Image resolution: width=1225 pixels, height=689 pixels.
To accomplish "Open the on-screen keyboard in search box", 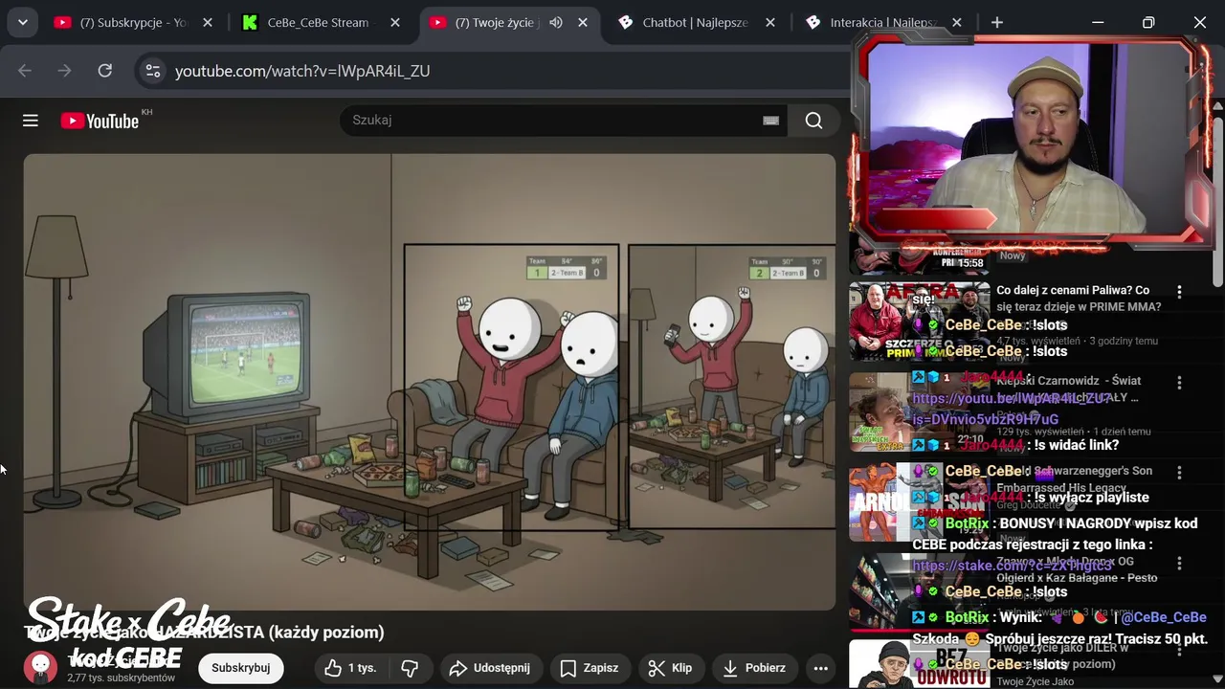I will [x=770, y=121].
